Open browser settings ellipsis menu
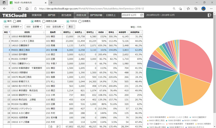This screenshot has width=216, height=128. click(211, 9)
